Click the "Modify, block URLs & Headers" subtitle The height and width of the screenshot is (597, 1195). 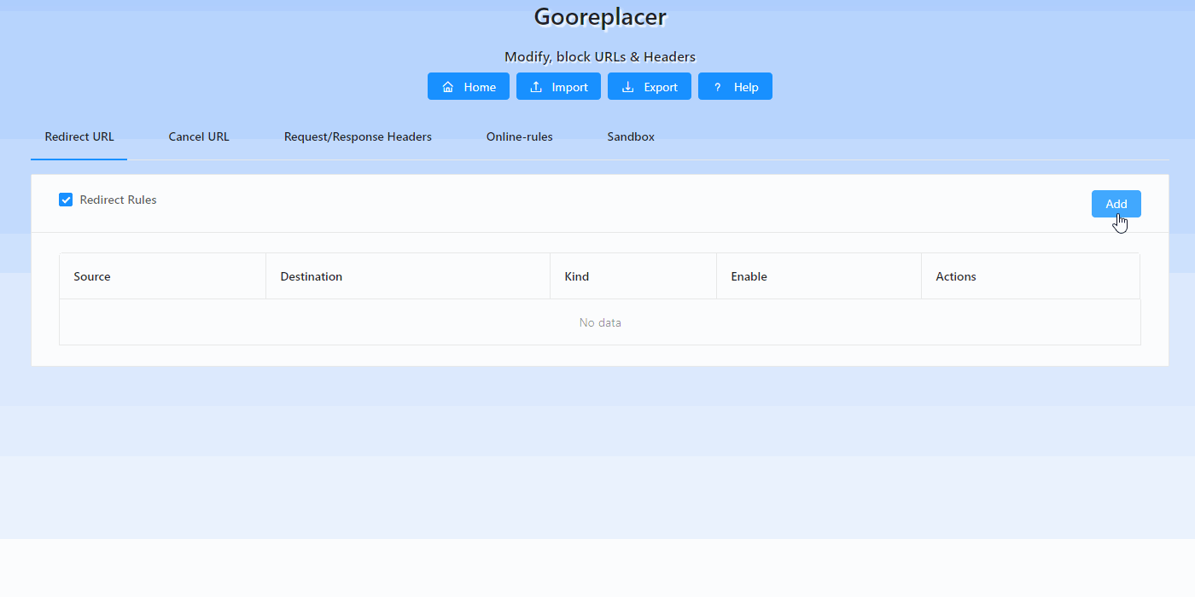coord(600,57)
